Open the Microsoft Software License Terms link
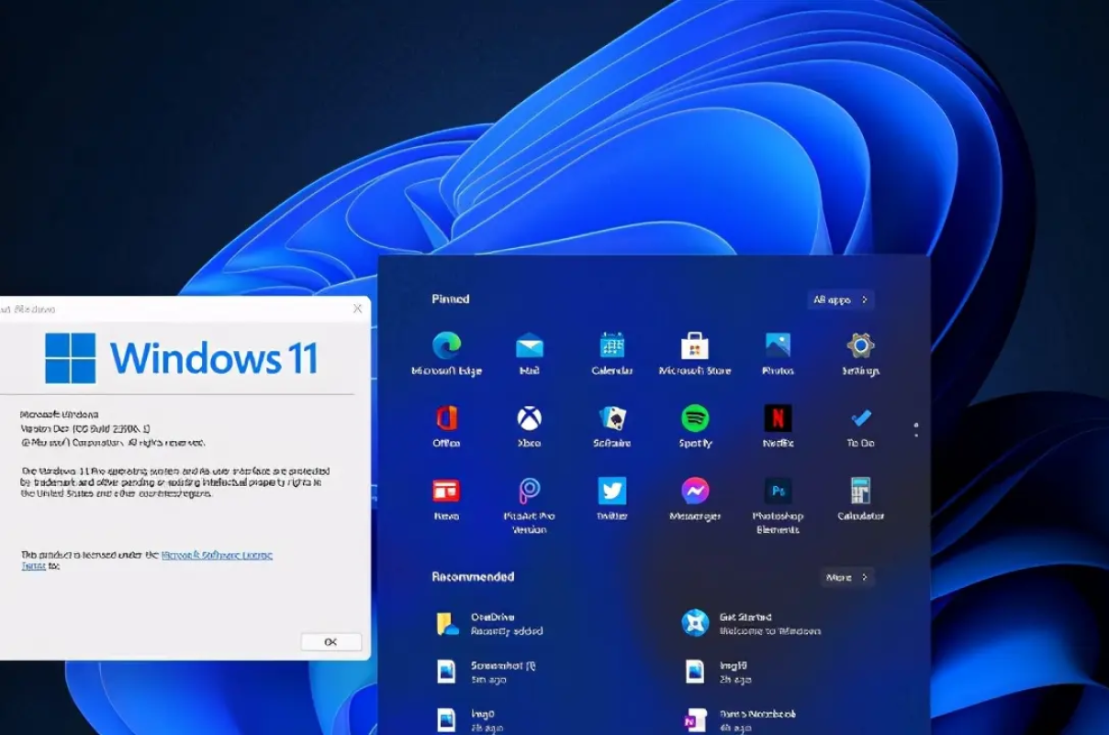Image resolution: width=1109 pixels, height=735 pixels. tap(216, 555)
